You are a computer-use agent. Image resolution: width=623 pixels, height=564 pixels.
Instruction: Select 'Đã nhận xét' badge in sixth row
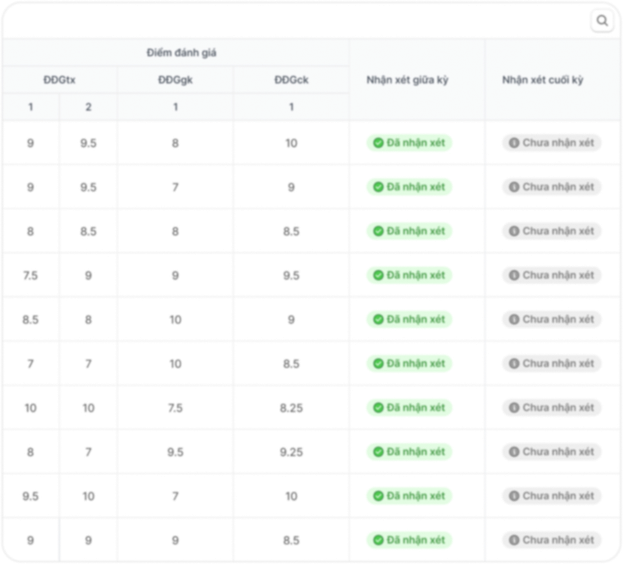click(409, 364)
